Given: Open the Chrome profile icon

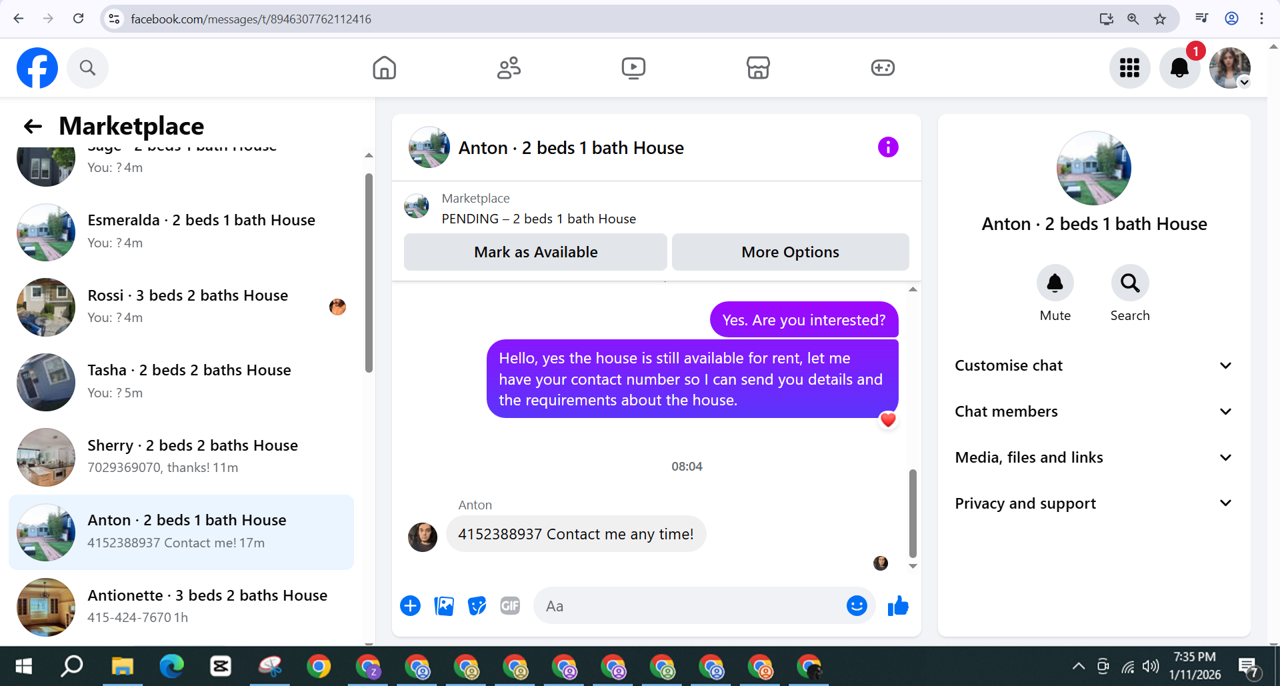Looking at the screenshot, I should pyautogui.click(x=1231, y=19).
